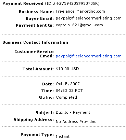The height and width of the screenshot is (140, 126).
Task: Open the paypal@freelancermarketing.com customer service link
Action: click(x=89, y=56)
